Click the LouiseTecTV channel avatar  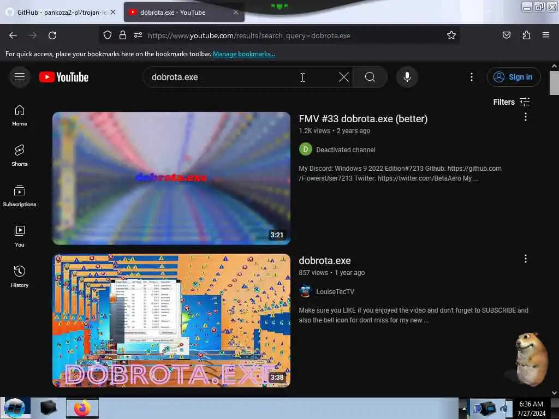pyautogui.click(x=305, y=291)
